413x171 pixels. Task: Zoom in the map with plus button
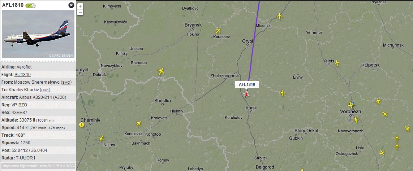(x=80, y=6)
